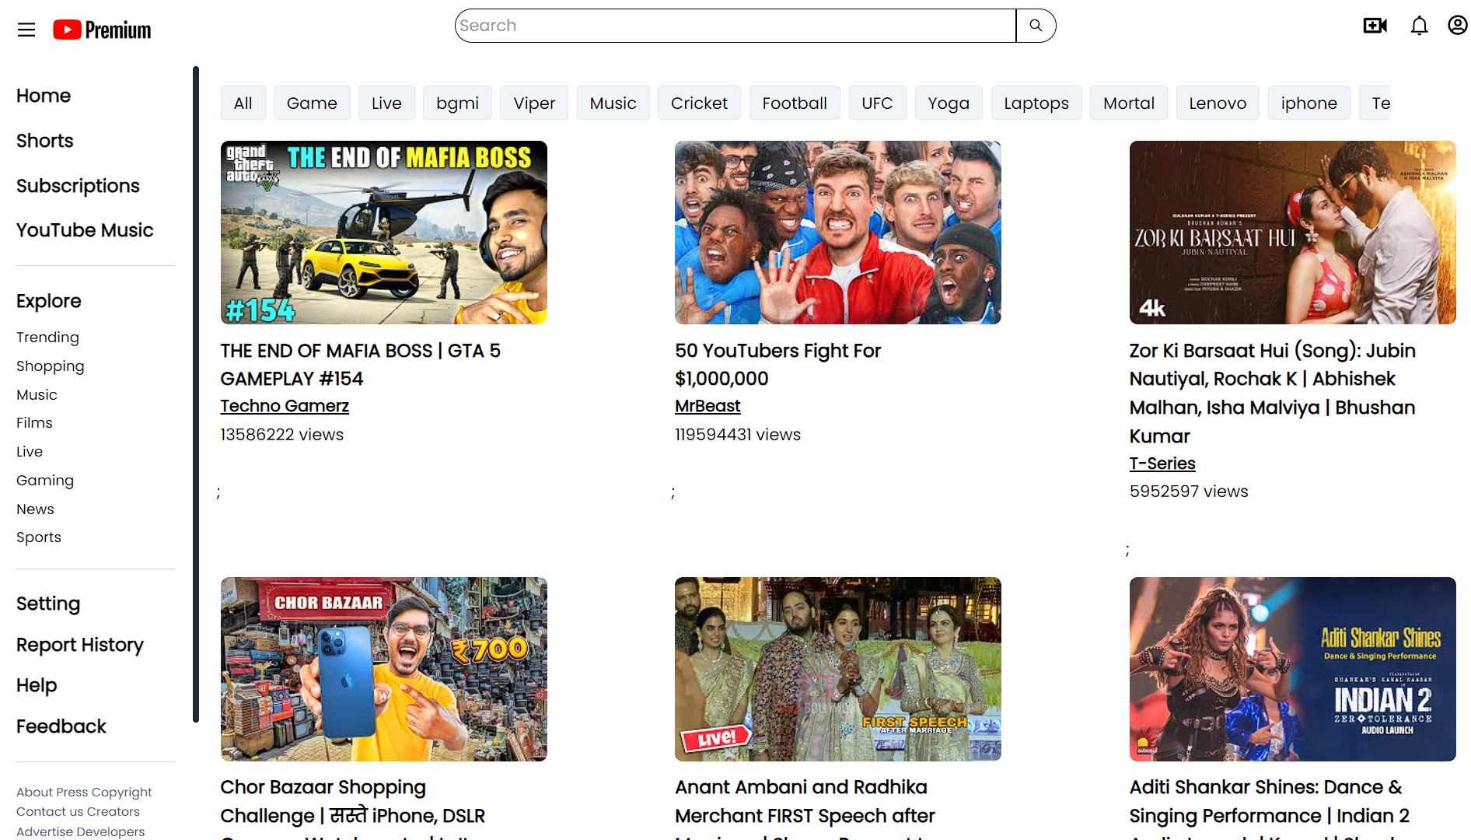Open the 50 YouTubers Fight thumbnail
This screenshot has height=840, width=1471.
838,233
